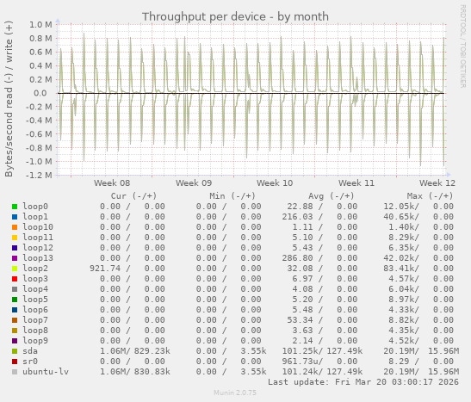Viewport: 471px width, 402px height.
Task: Click the Week 09 axis label
Action: tap(194, 182)
